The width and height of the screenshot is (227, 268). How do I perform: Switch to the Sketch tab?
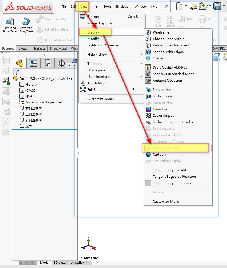point(23,48)
